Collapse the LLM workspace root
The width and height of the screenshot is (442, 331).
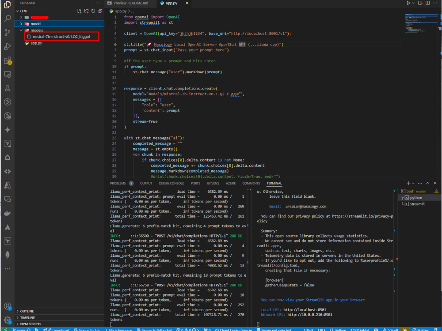pyautogui.click(x=18, y=11)
